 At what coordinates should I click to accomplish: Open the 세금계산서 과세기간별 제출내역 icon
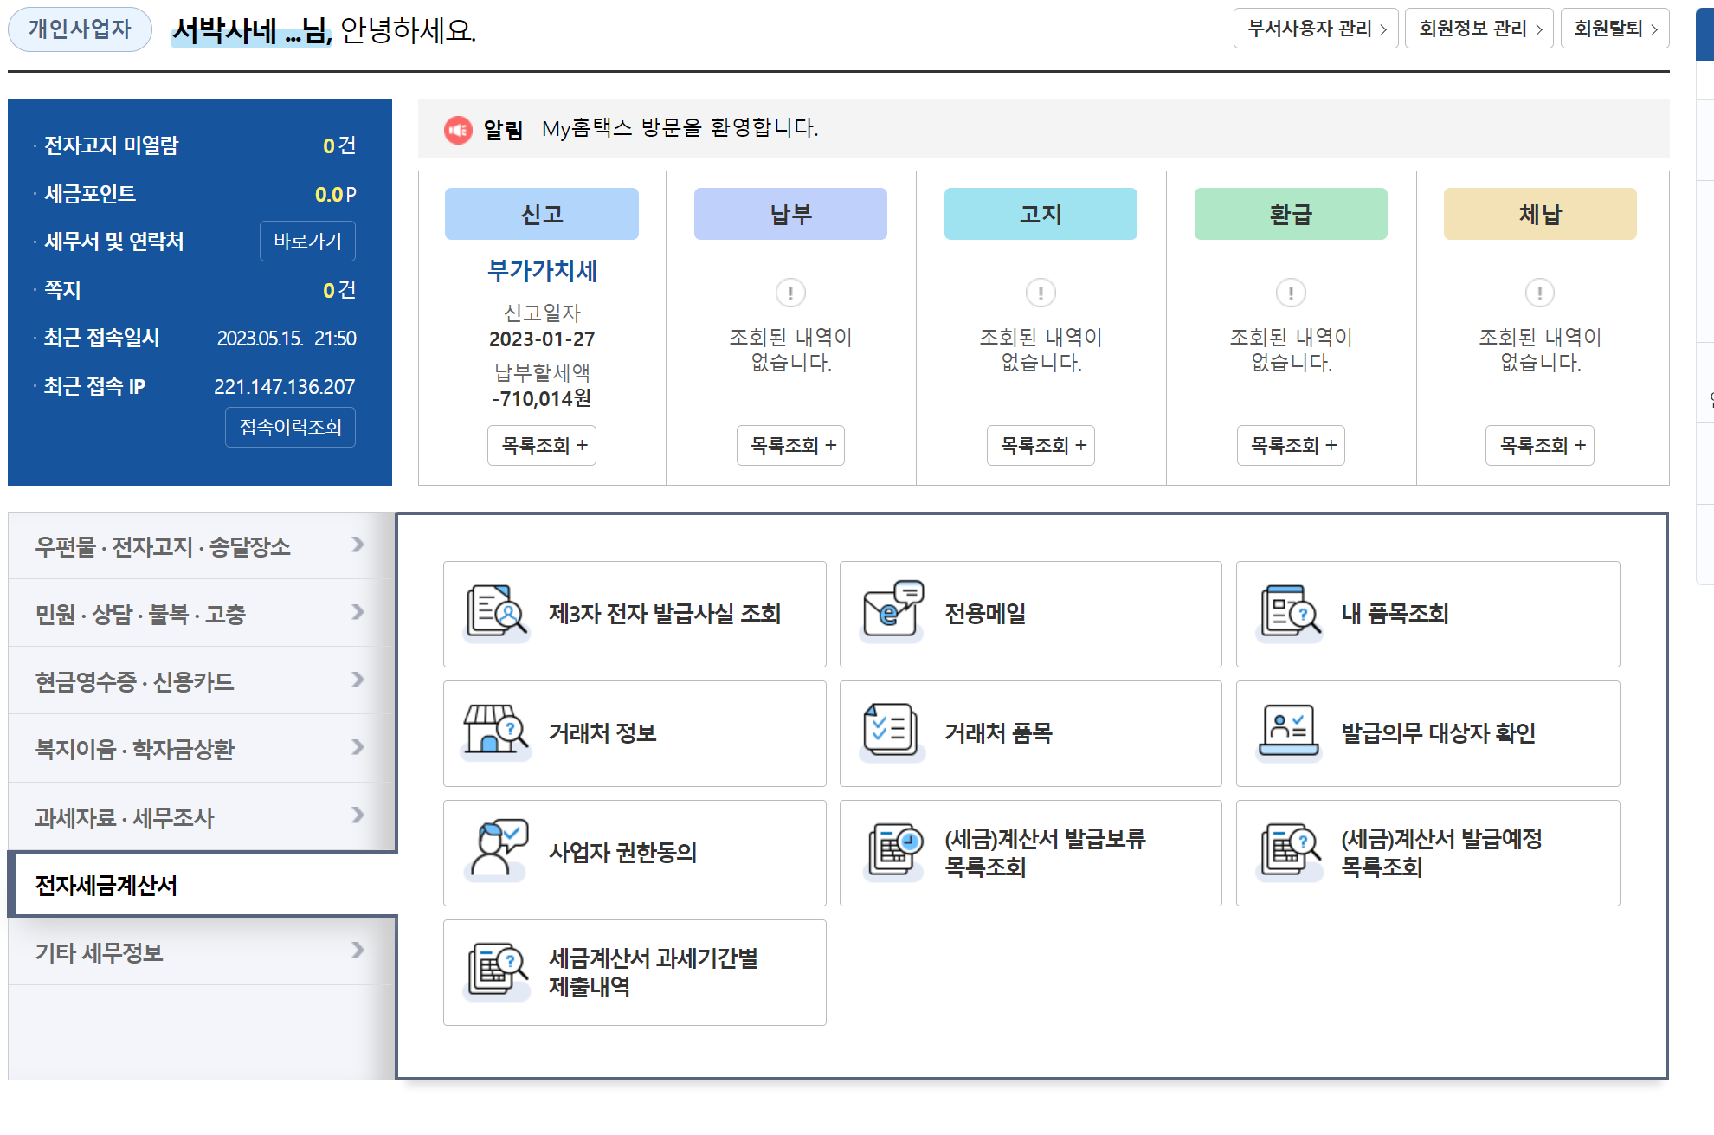tap(497, 971)
